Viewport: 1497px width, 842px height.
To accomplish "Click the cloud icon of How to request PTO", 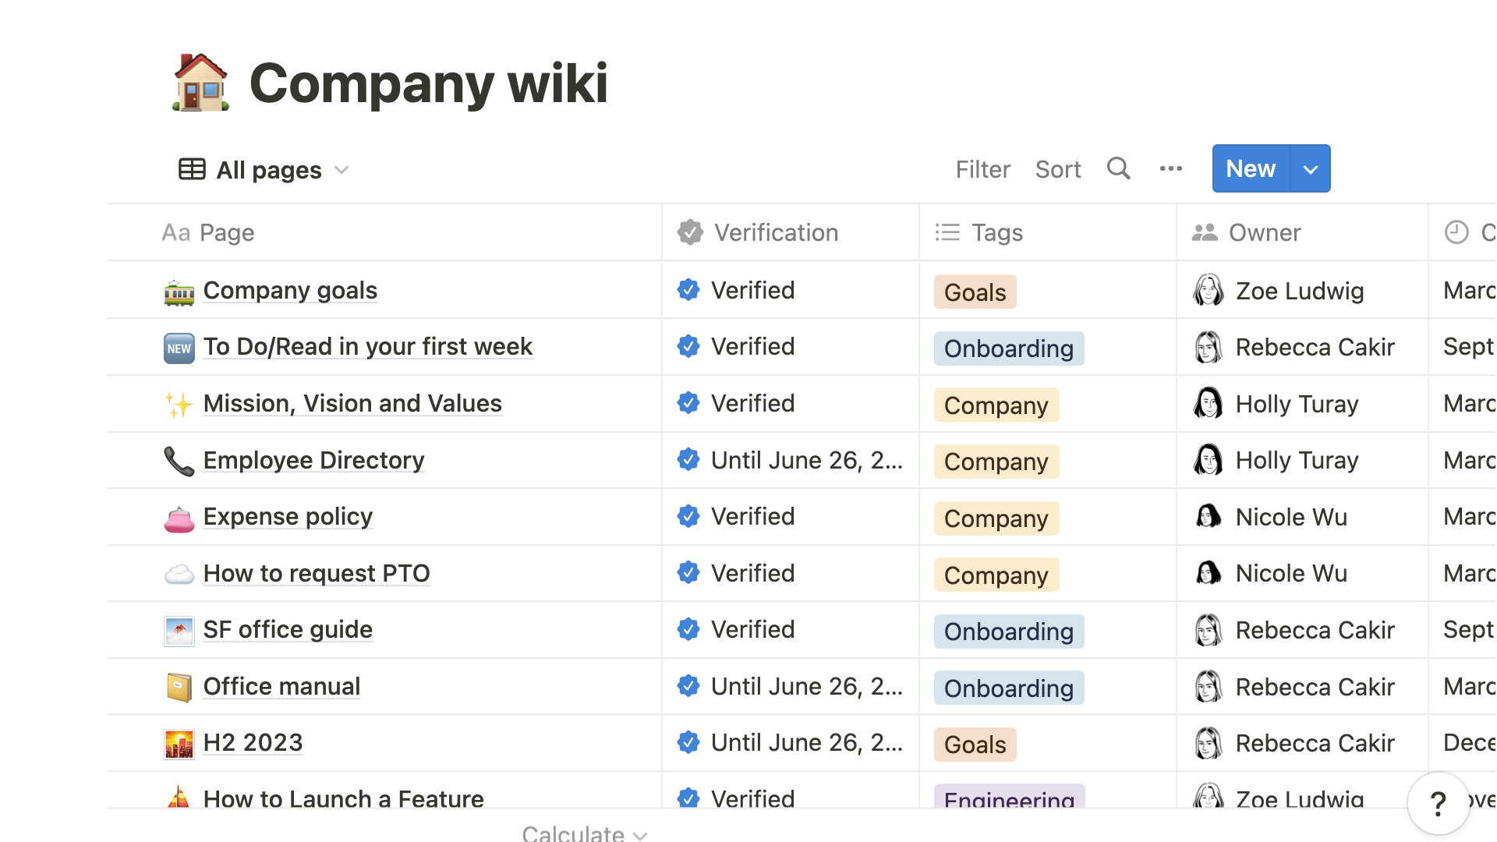I will click(179, 575).
